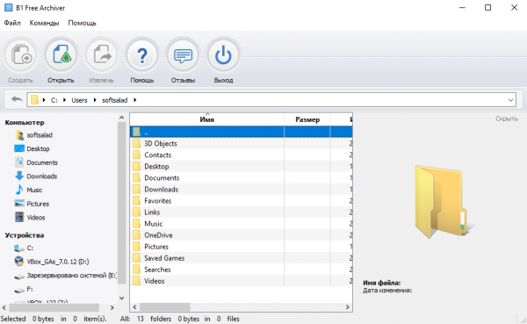The height and width of the screenshot is (324, 527).
Task: Click the large folder preview thumbnail
Action: pyautogui.click(x=444, y=202)
